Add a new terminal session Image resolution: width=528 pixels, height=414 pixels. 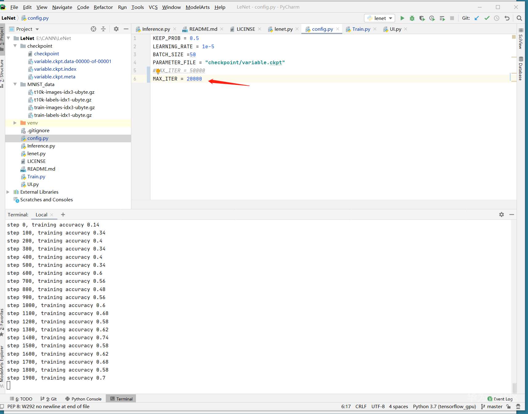coord(63,215)
